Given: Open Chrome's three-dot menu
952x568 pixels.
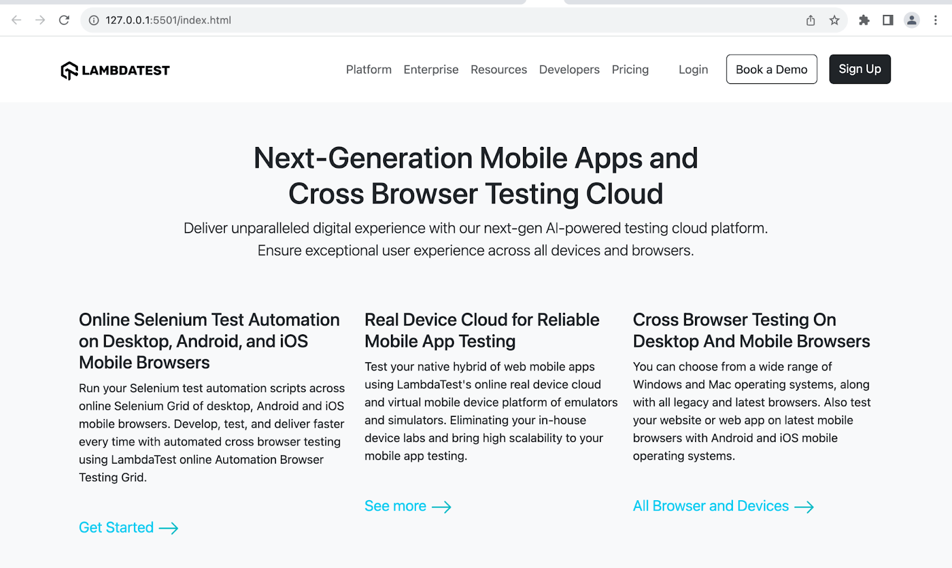Looking at the screenshot, I should [935, 20].
